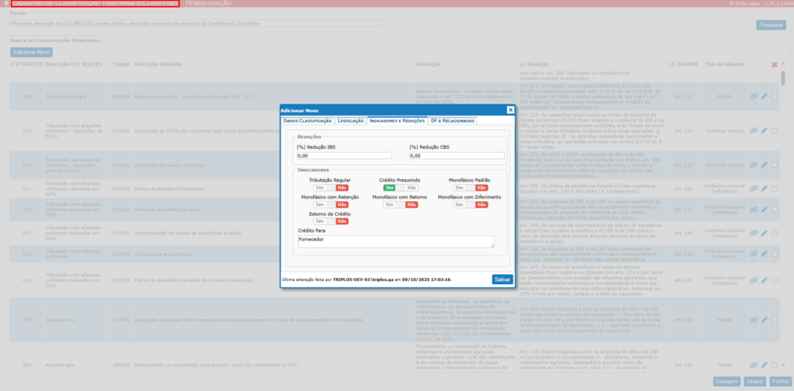Close the Adicionar Novo dialog
The image size is (794, 391).
510,110
